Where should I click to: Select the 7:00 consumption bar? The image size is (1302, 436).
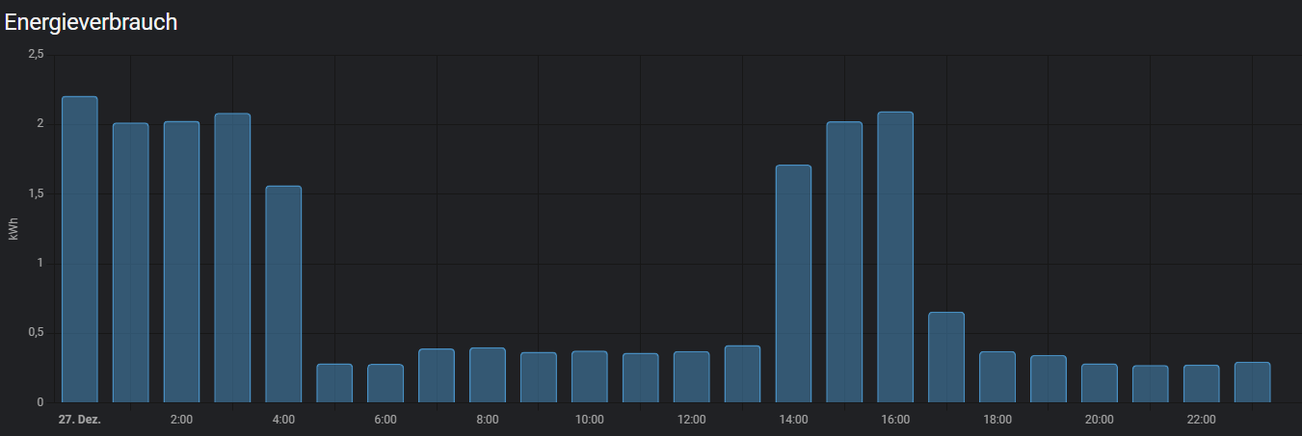coord(437,375)
